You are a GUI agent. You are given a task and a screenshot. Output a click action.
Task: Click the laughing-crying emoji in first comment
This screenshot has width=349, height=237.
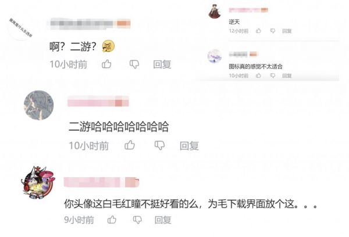click(108, 46)
